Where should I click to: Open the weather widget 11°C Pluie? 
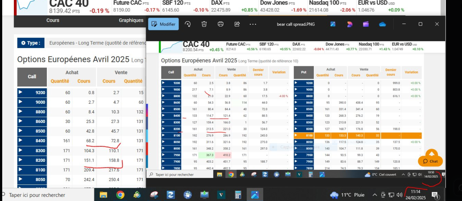pyautogui.click(x=347, y=195)
